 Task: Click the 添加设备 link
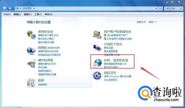(x=43, y=67)
